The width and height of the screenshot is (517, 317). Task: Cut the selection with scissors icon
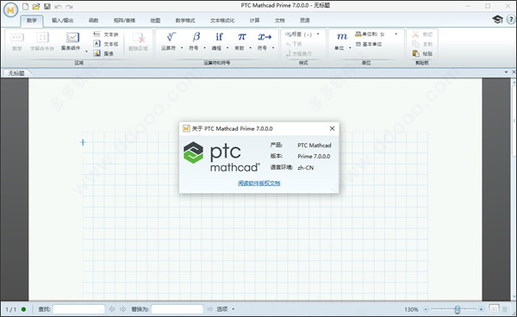tap(422, 34)
